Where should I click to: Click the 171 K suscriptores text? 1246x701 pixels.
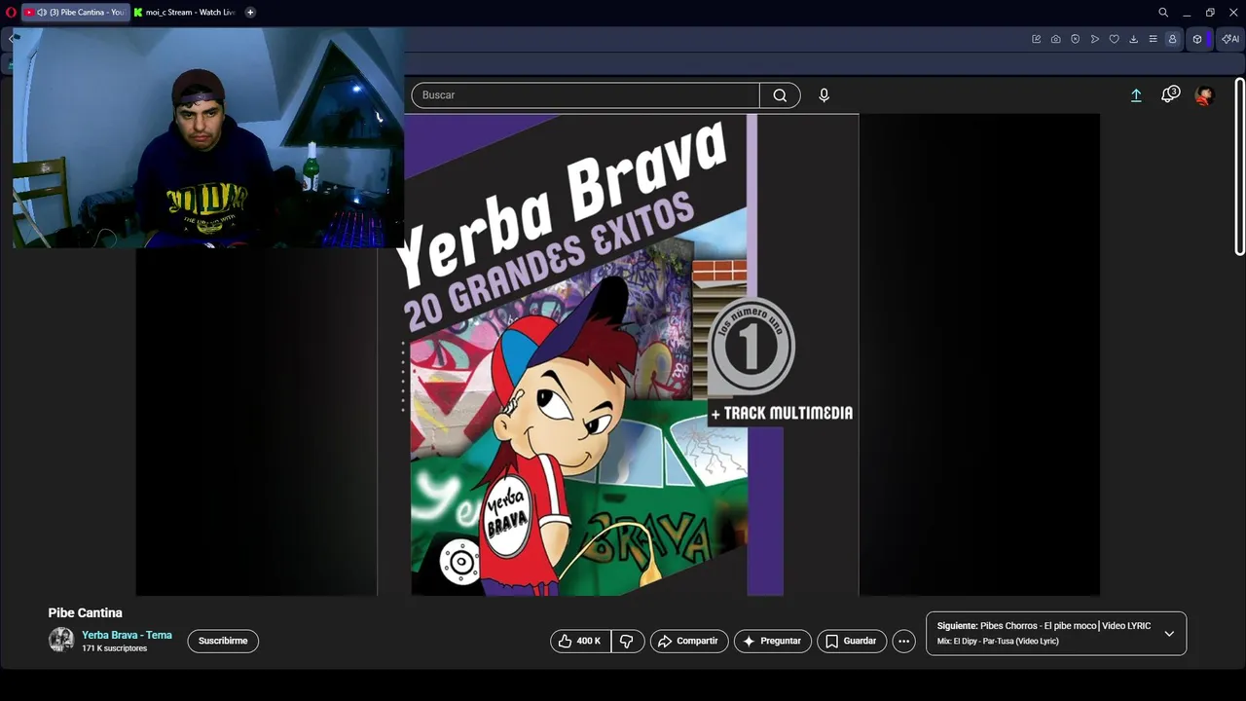(114, 648)
